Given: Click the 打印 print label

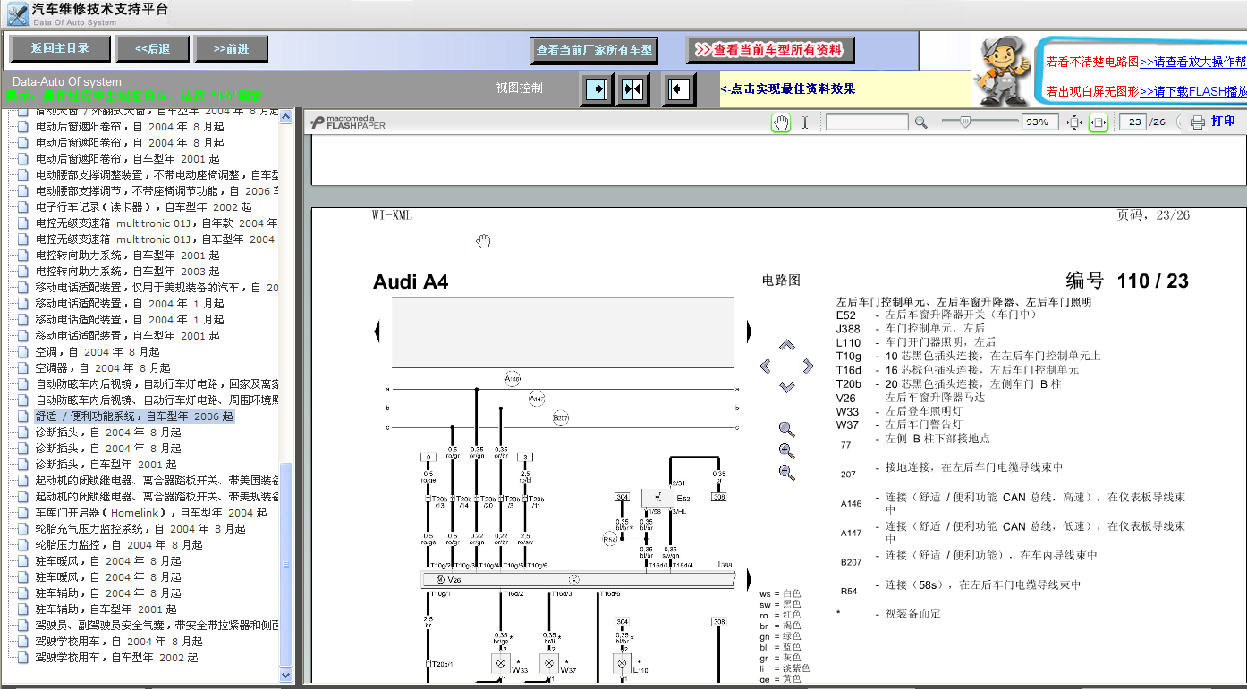Looking at the screenshot, I should 1223,122.
